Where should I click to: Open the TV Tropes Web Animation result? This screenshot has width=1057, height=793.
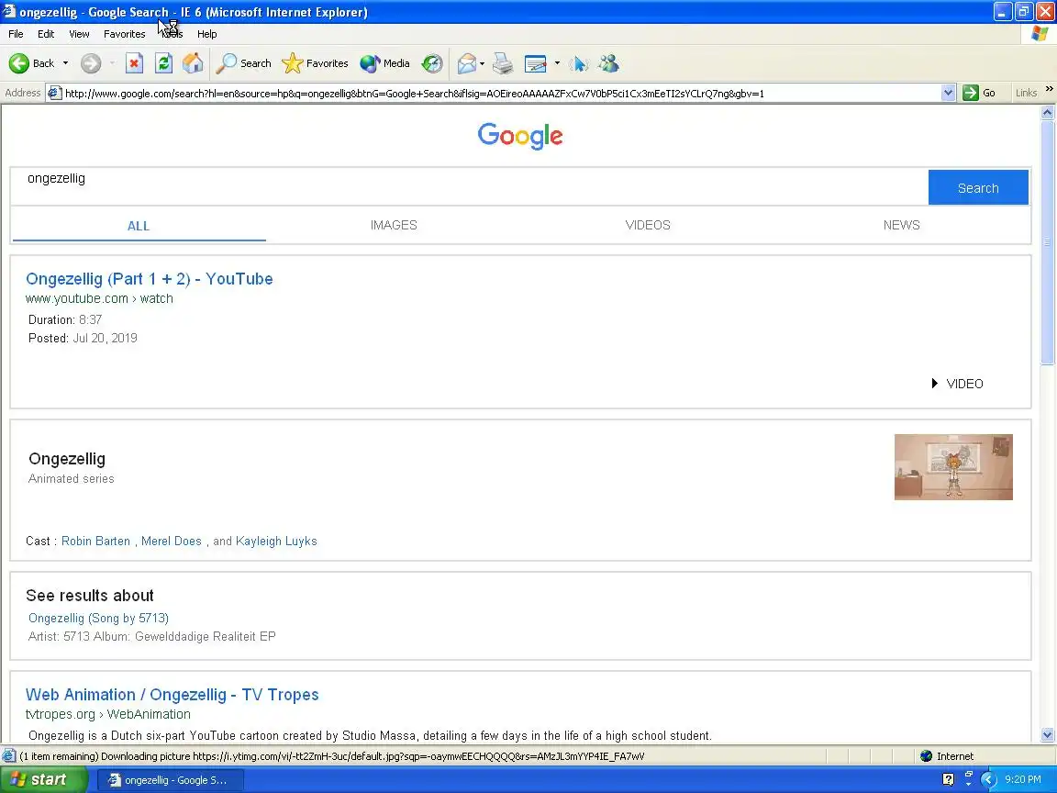[x=172, y=695]
